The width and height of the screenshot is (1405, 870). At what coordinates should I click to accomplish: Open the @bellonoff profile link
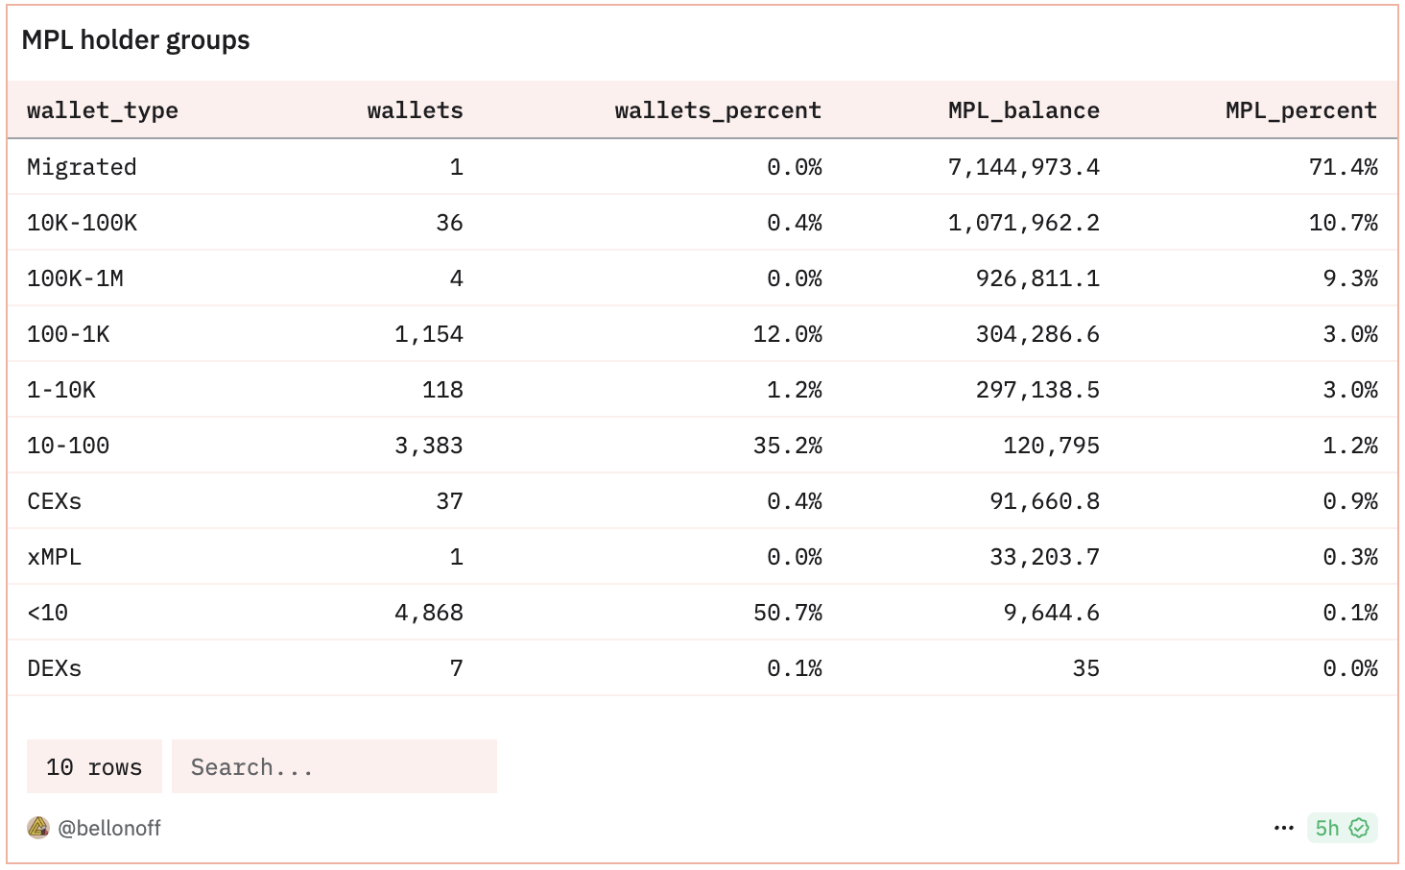coord(109,828)
